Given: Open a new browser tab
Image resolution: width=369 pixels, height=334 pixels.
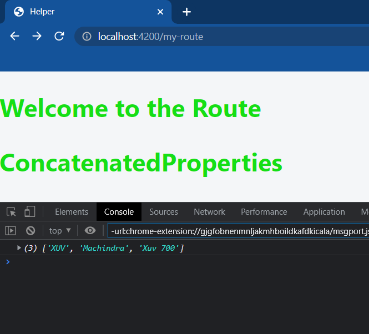Looking at the screenshot, I should tap(186, 12).
